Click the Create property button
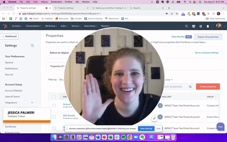 pyautogui.click(x=208, y=87)
